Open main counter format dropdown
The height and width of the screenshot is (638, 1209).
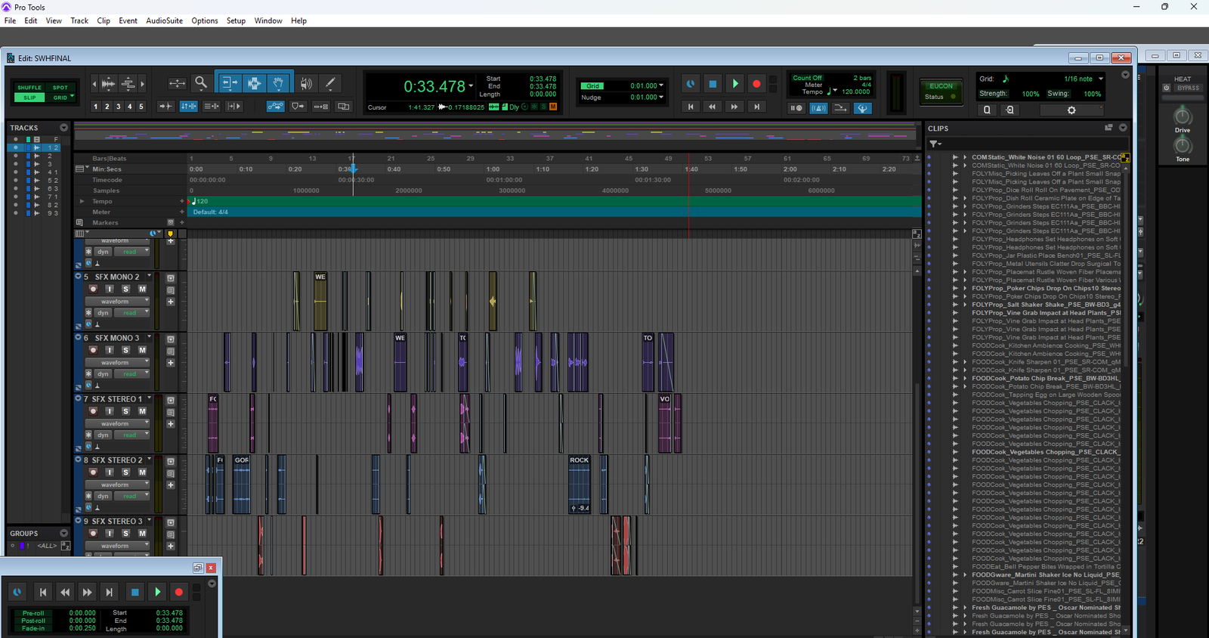click(471, 85)
